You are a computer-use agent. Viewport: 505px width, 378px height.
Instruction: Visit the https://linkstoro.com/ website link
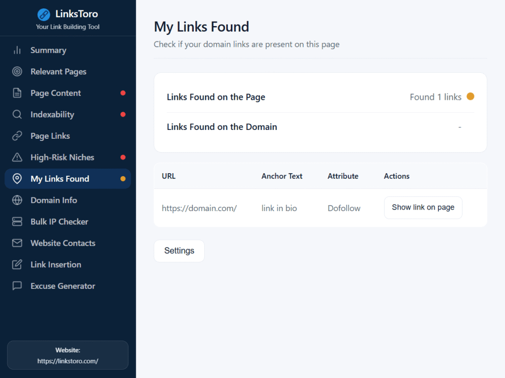(68, 361)
